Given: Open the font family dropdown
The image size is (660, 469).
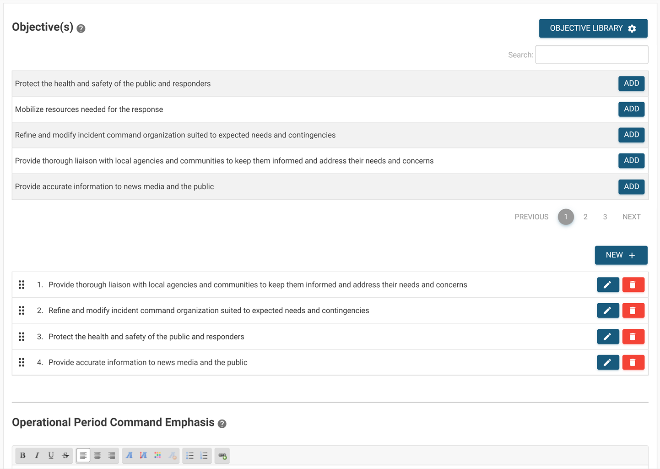Looking at the screenshot, I should 129,455.
